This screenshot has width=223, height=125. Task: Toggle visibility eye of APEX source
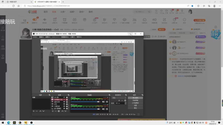pyautogui.click(x=64, y=104)
